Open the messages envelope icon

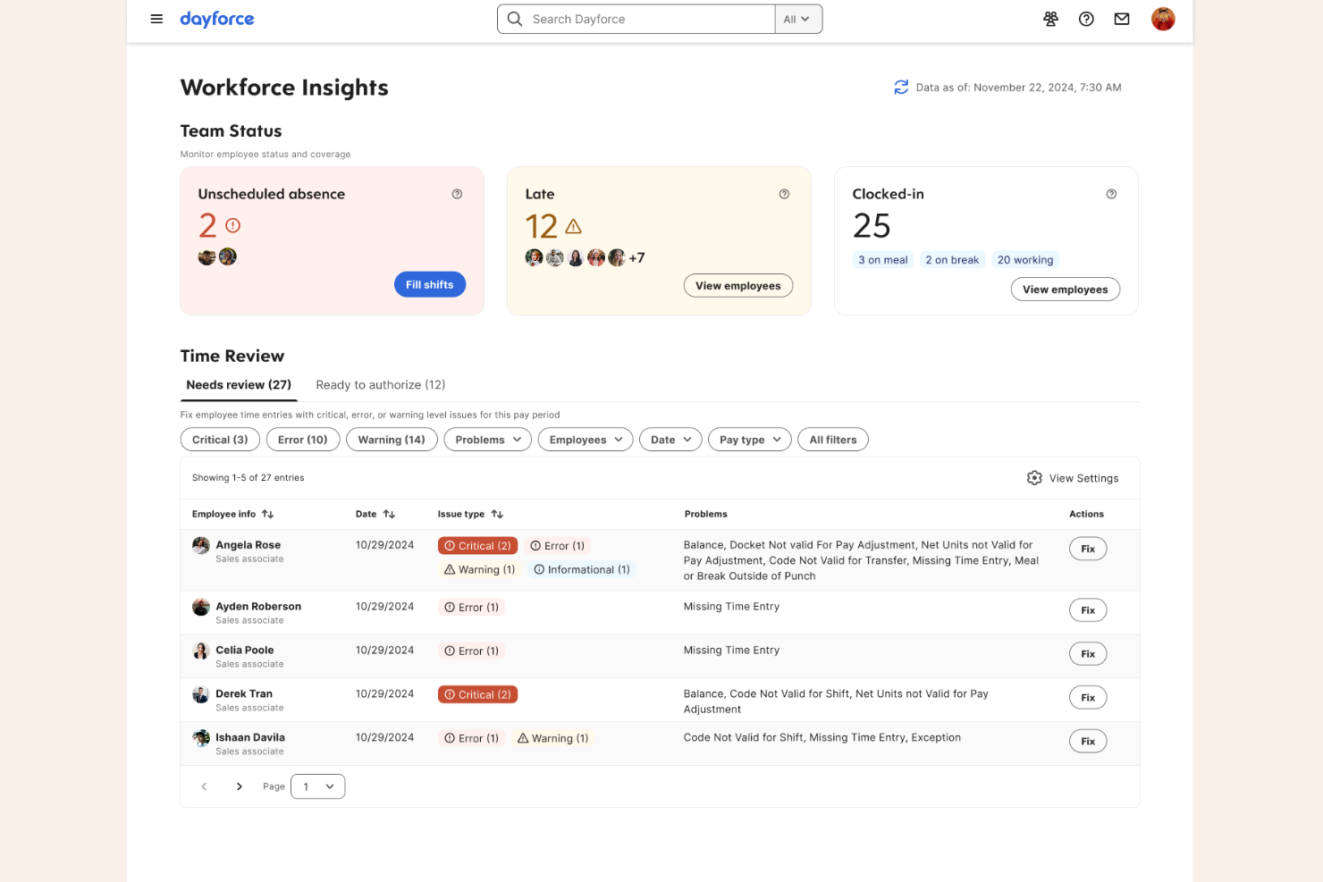click(x=1122, y=19)
